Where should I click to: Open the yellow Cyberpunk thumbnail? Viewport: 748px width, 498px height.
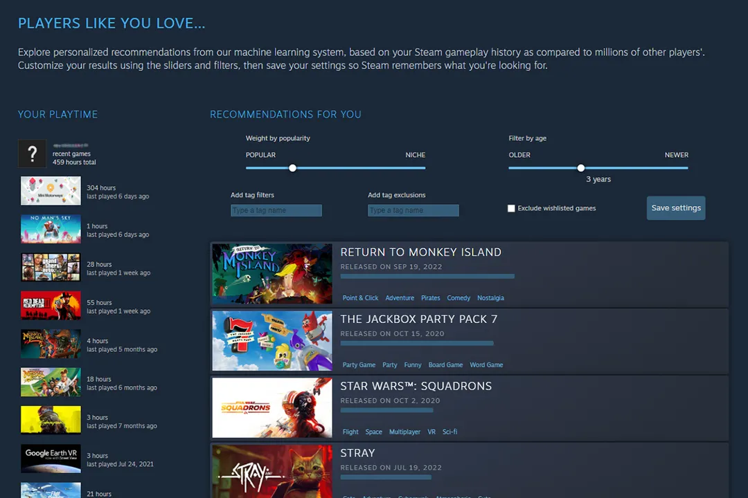(x=51, y=421)
